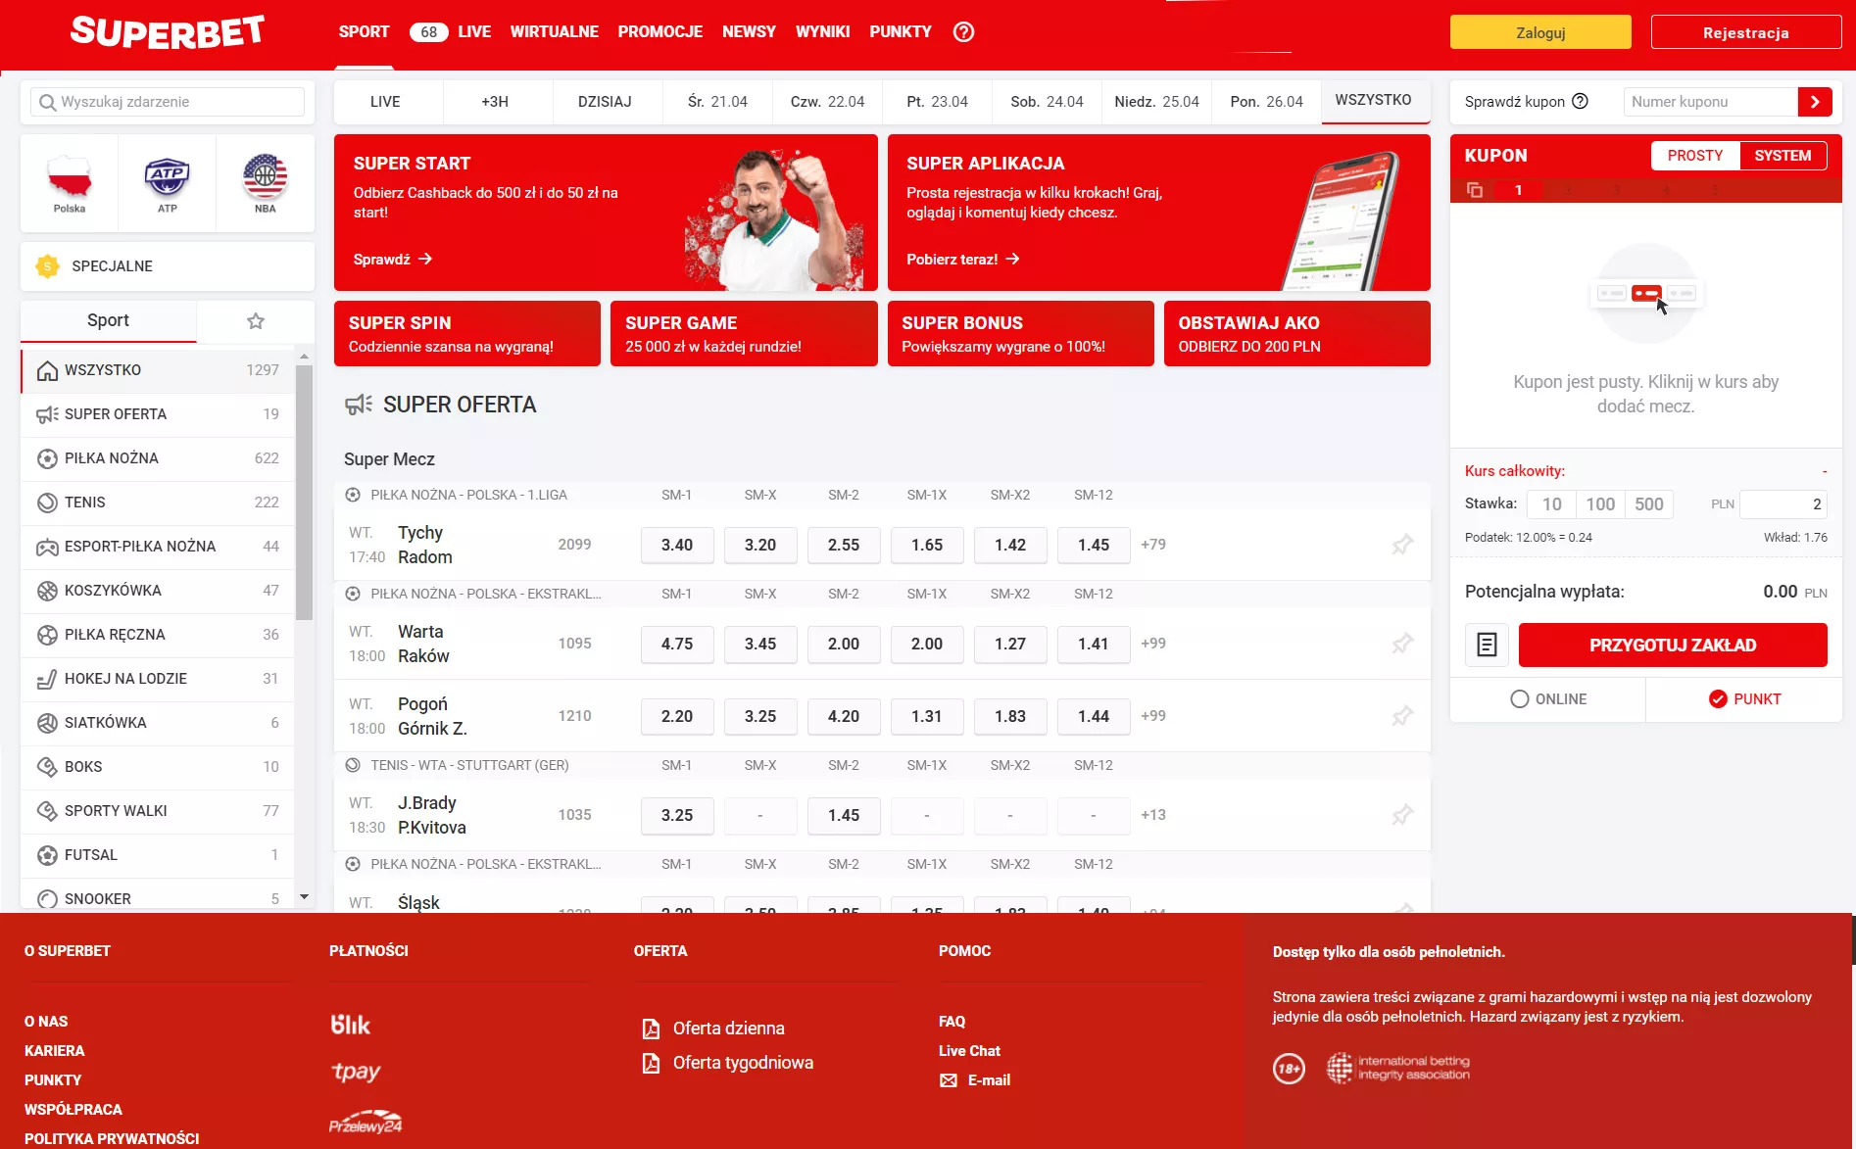The image size is (1856, 1149).
Task: Select the ATP shortcut icon
Action: click(x=168, y=183)
